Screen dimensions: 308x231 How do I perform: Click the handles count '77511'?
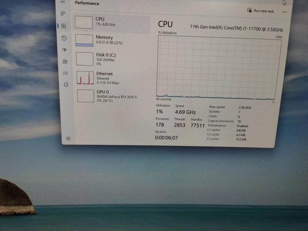[x=198, y=125]
